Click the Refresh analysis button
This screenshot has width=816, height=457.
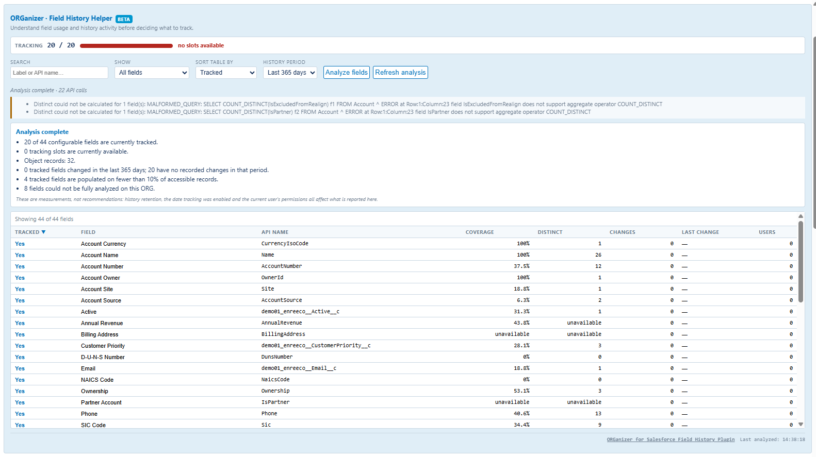[401, 73]
